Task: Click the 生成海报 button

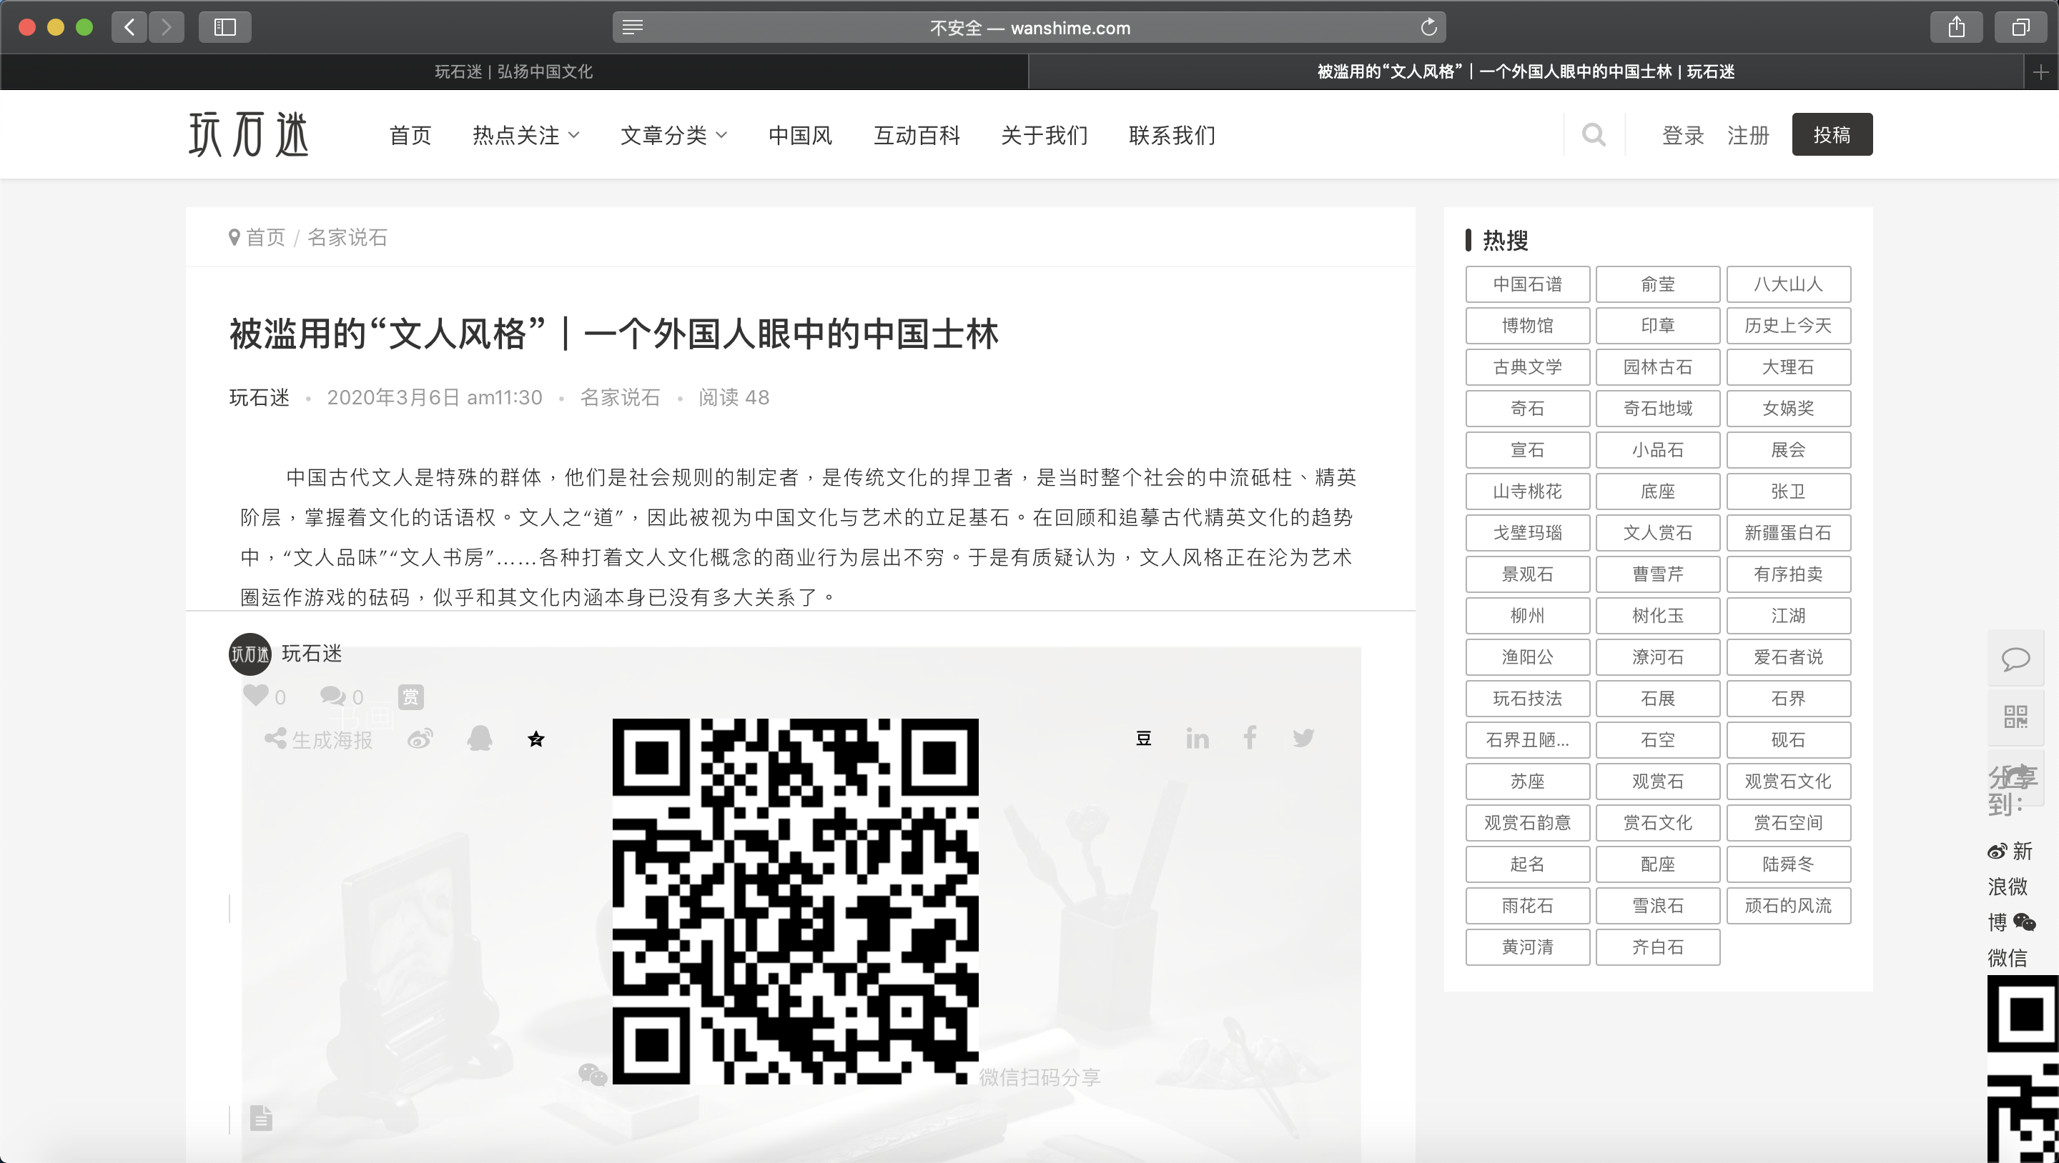Action: pos(319,739)
